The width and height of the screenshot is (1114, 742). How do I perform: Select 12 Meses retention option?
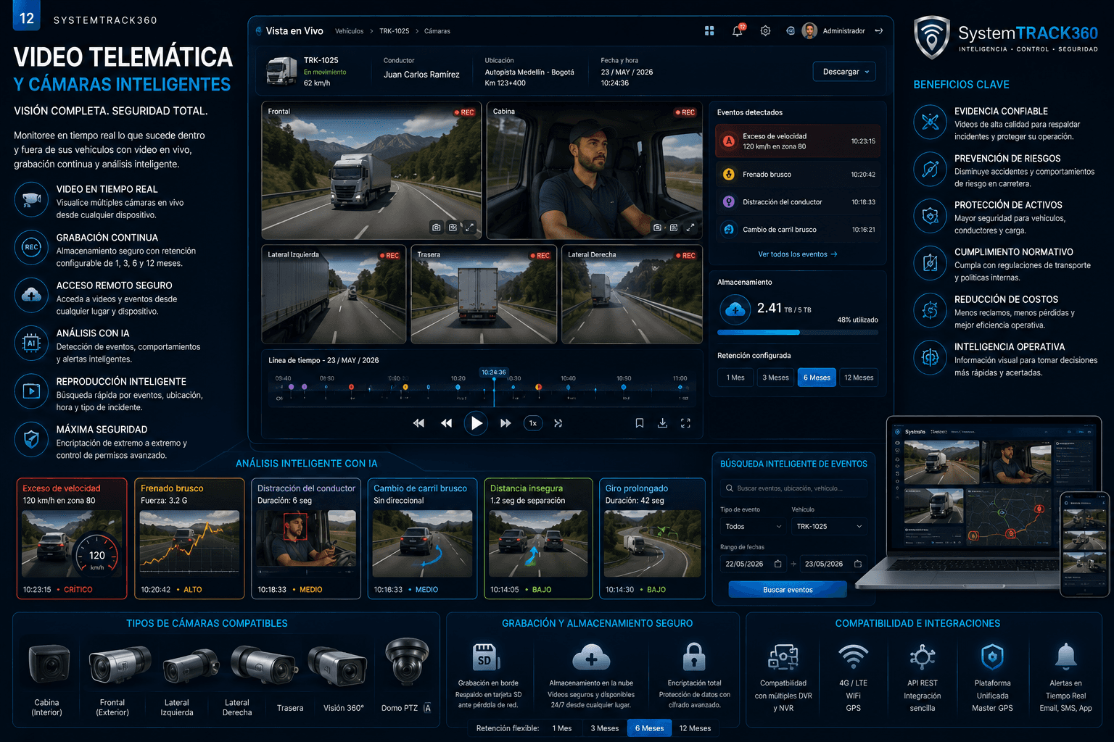click(x=859, y=378)
